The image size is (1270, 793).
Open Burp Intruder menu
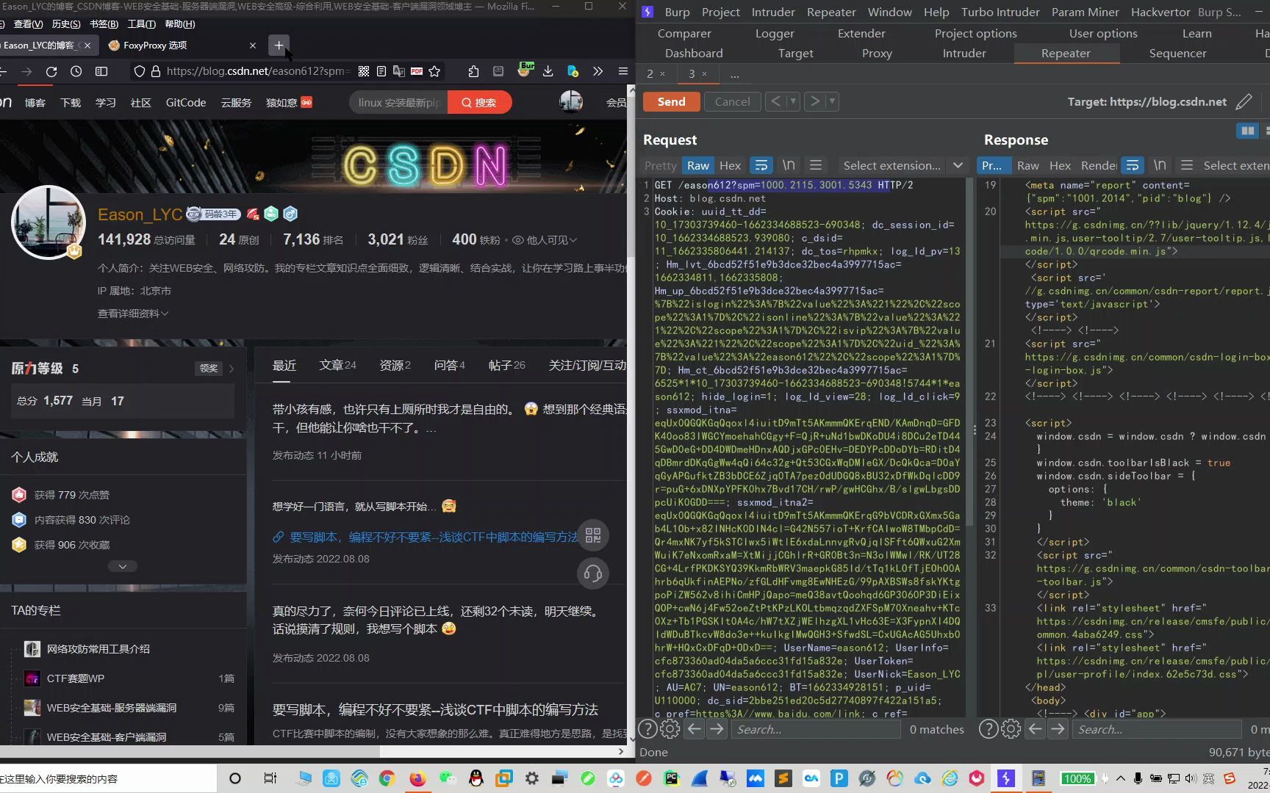coord(773,12)
